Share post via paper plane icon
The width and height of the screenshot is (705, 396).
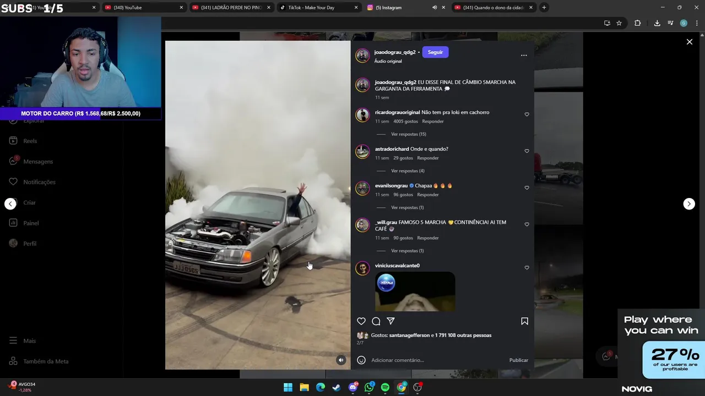[x=391, y=321]
